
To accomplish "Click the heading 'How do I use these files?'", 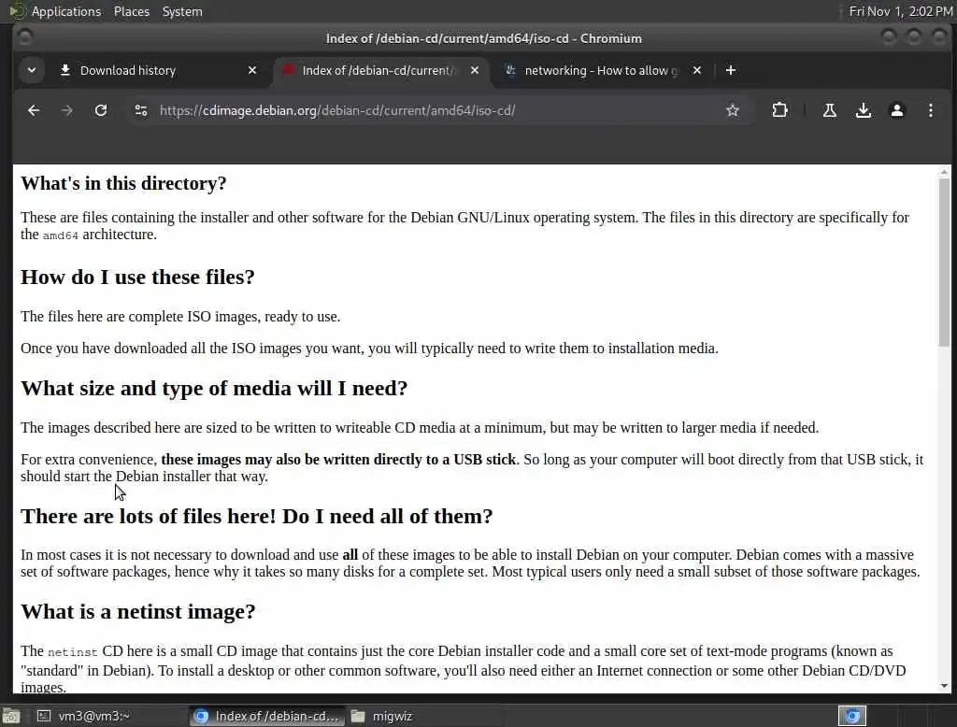I will point(137,278).
